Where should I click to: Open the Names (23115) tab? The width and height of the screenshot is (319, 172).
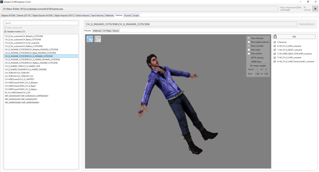24,15
